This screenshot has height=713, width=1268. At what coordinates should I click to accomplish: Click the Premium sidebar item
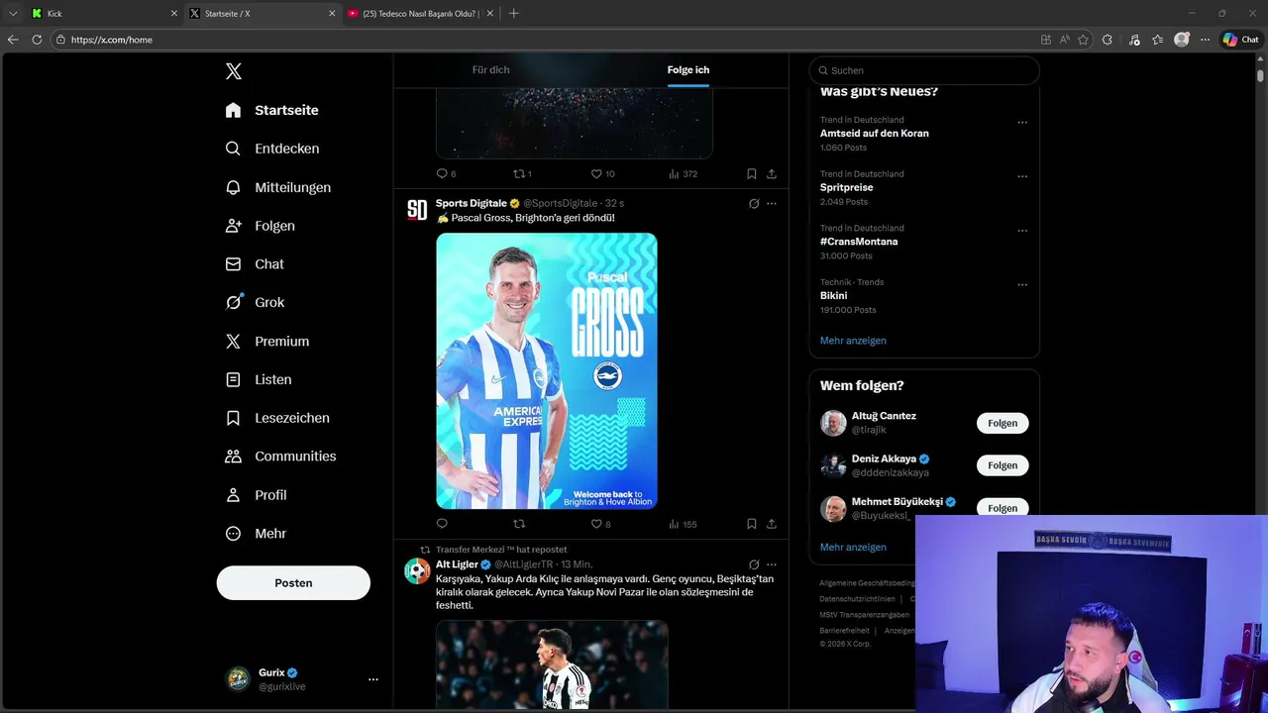click(x=267, y=341)
